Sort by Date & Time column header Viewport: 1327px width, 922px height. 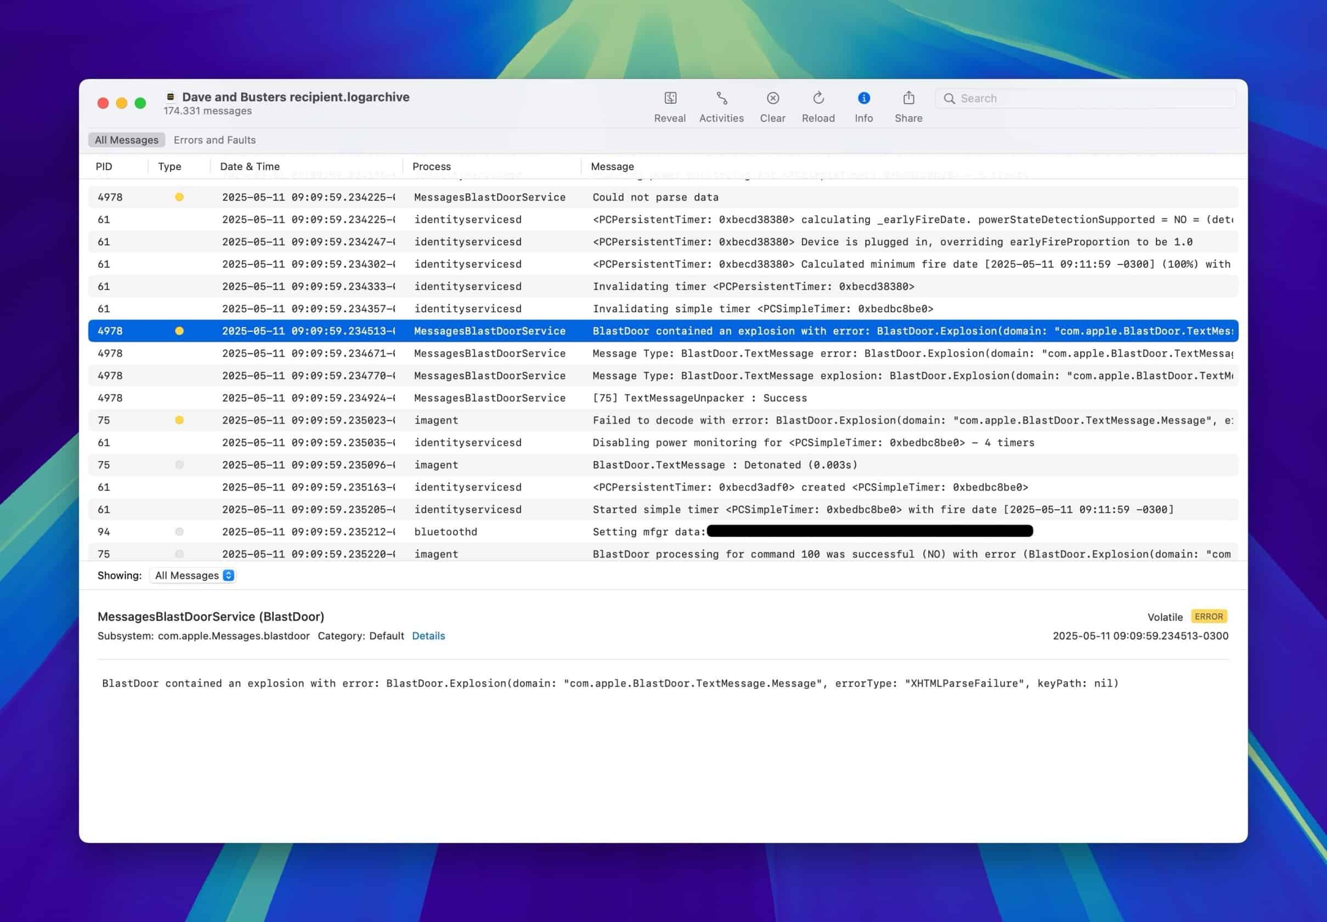pos(250,166)
